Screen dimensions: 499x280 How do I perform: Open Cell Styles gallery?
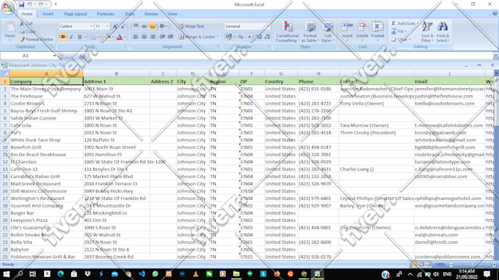327,32
